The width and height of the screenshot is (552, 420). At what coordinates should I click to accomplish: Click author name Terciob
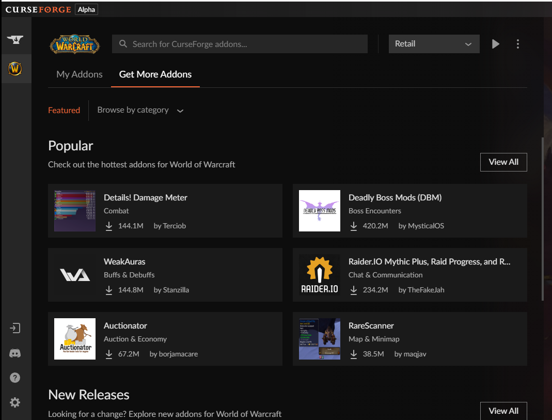point(174,226)
